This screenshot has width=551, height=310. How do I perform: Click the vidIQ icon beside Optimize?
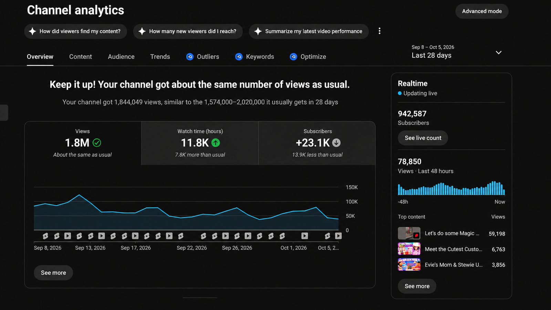pos(293,57)
